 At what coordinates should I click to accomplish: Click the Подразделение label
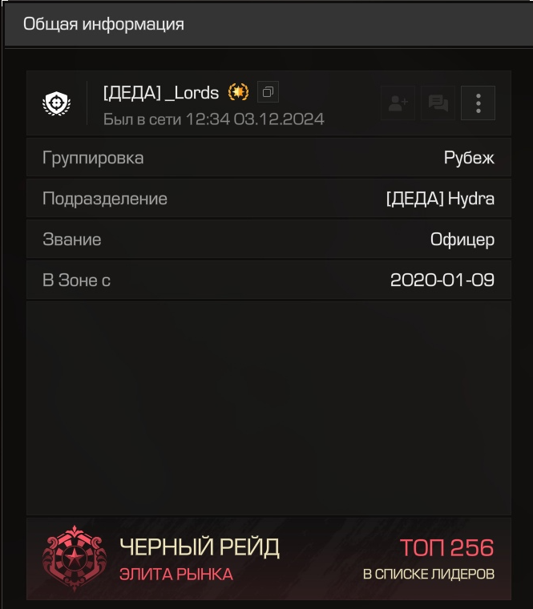[x=105, y=199]
